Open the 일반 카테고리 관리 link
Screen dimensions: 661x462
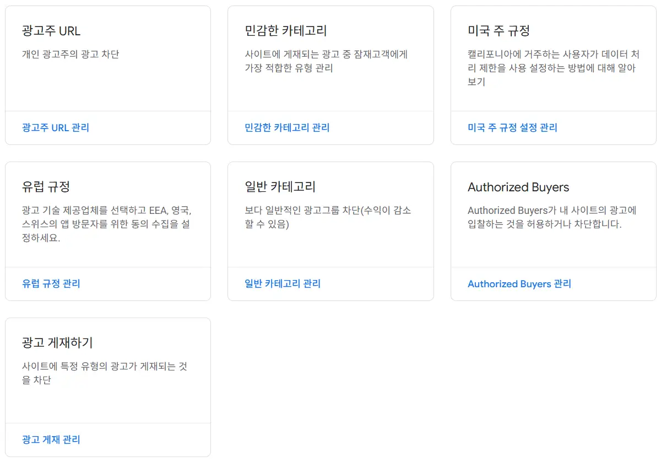pos(283,283)
